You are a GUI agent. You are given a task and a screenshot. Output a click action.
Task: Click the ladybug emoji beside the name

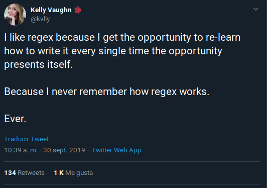(x=78, y=10)
